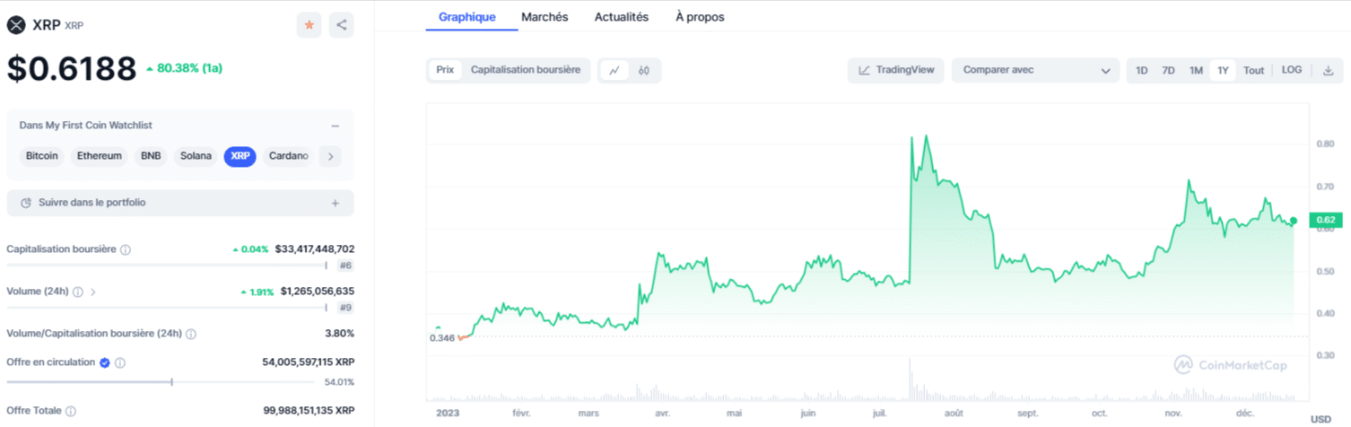Image resolution: width=1351 pixels, height=427 pixels.
Task: Open the Marchés tab
Action: click(x=545, y=17)
